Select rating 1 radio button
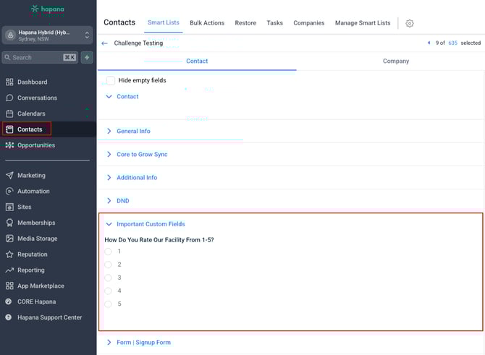The image size is (485, 355). [x=109, y=252]
